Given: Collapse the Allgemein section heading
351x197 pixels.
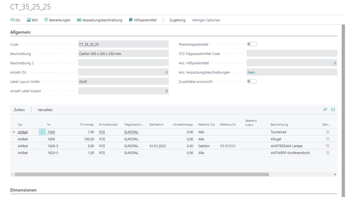Looking at the screenshot, I should click(x=20, y=32).
